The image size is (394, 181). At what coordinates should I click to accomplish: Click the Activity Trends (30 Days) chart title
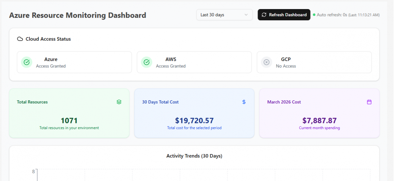tap(194, 156)
